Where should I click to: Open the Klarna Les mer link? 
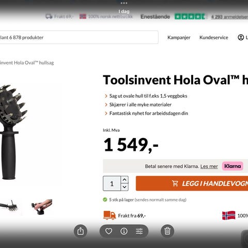click(209, 166)
